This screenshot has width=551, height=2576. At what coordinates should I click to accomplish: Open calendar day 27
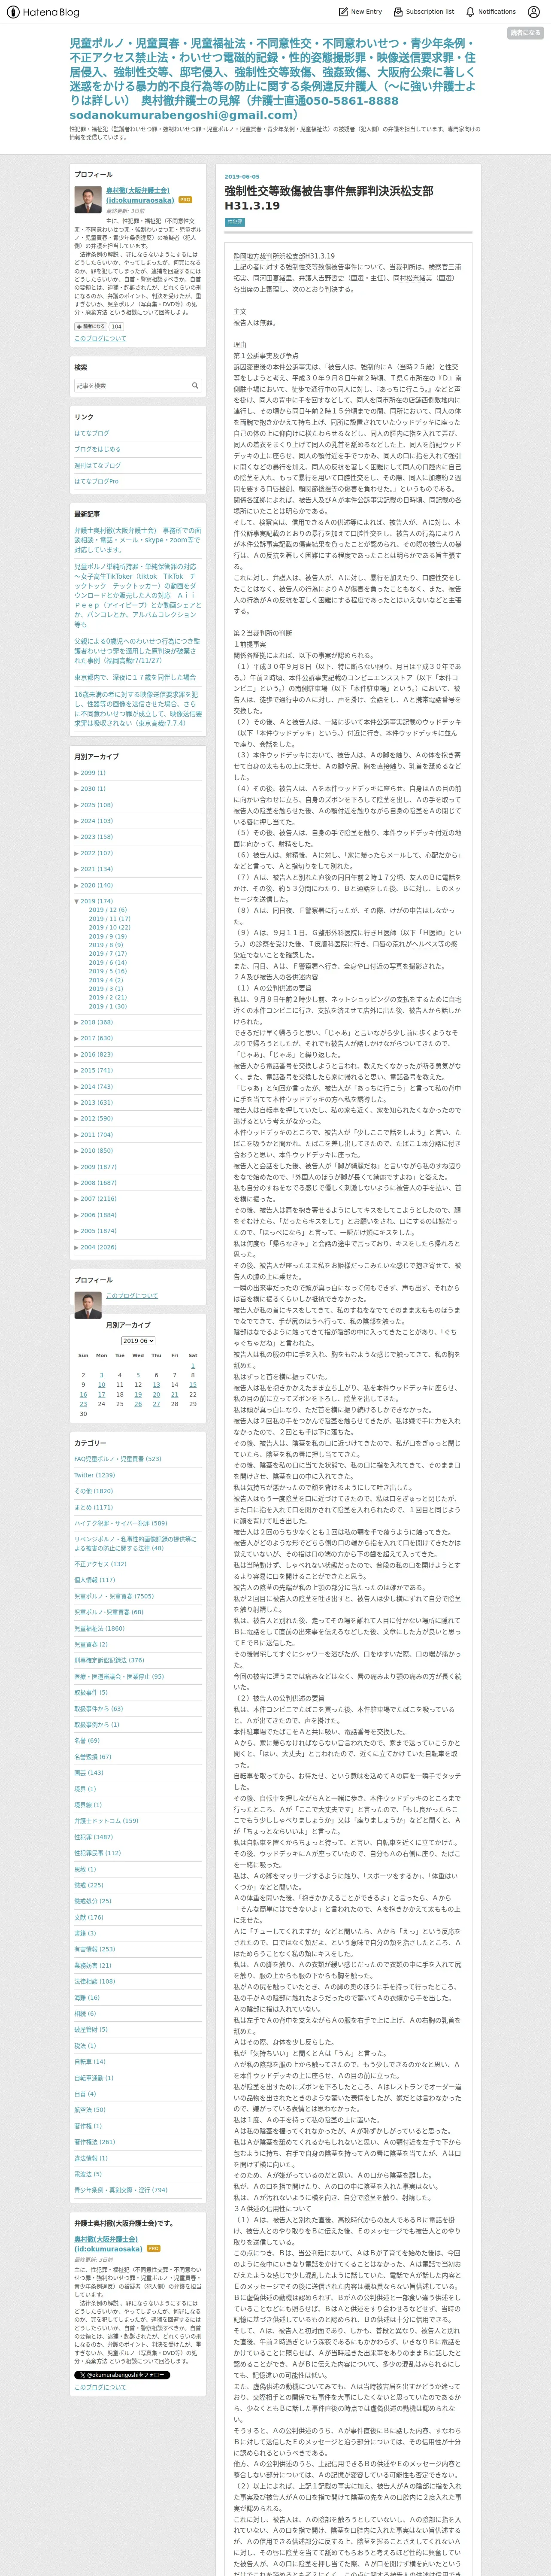click(156, 1404)
